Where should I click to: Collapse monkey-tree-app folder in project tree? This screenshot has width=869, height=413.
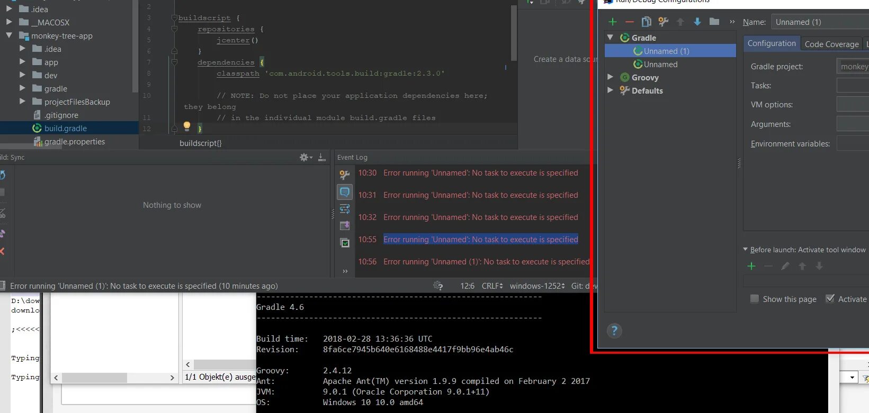point(9,35)
